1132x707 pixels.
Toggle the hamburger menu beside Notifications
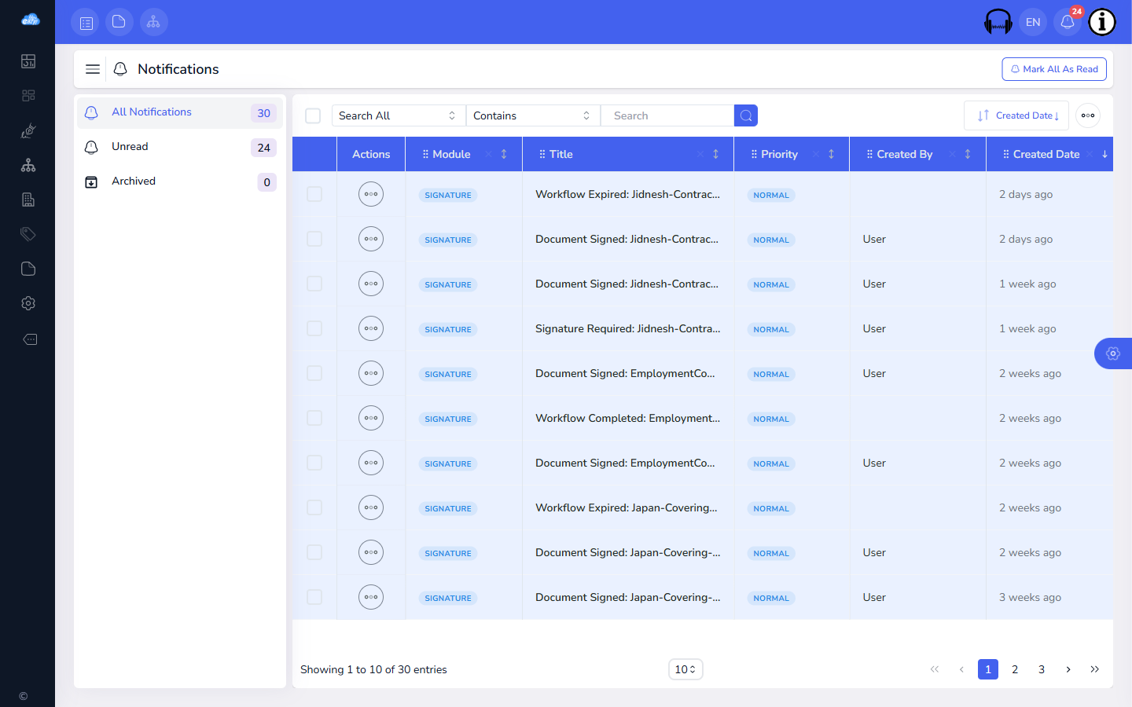(93, 69)
